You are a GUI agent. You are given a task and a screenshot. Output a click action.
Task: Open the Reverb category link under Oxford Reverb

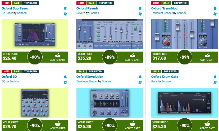coord(81,13)
